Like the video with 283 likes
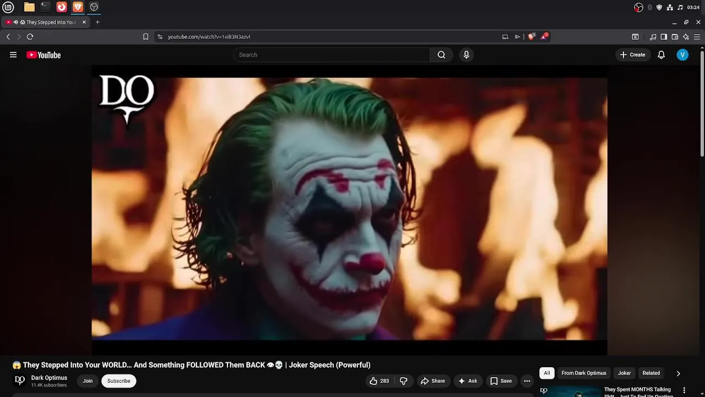The width and height of the screenshot is (705, 397). (x=379, y=381)
